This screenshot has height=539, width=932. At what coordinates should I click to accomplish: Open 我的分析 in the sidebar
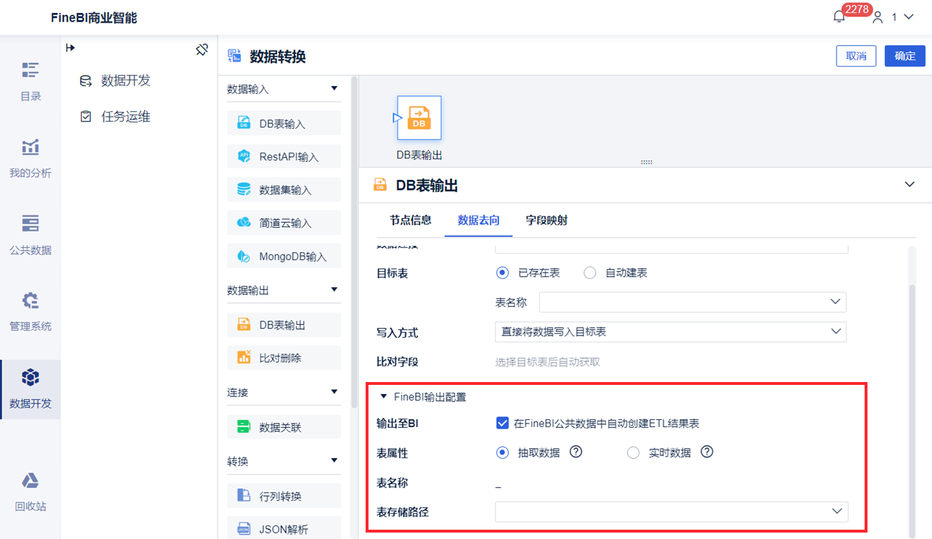[30, 158]
